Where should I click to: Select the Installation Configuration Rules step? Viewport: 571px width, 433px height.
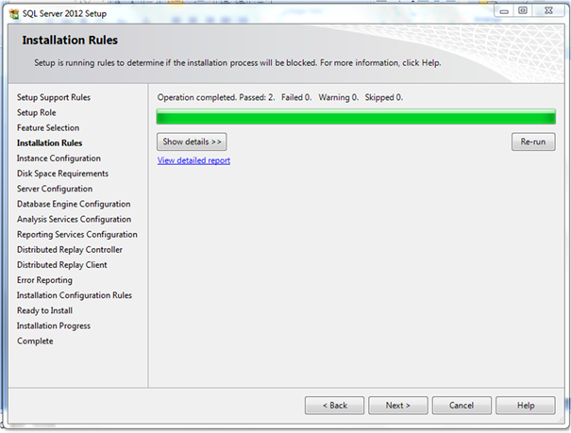click(x=75, y=295)
